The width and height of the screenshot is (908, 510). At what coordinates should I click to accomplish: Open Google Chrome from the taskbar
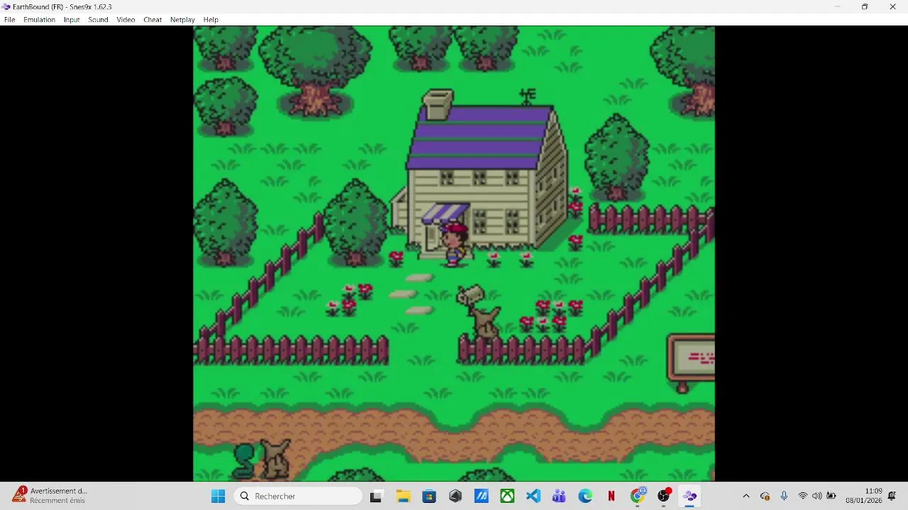[x=638, y=497]
